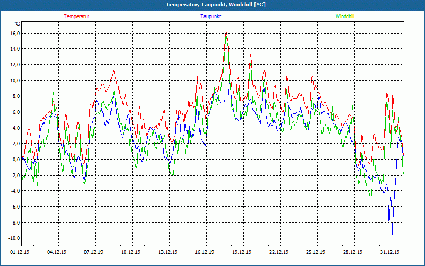
Task: Click the '-6,0' y-axis value
Action: (x=15, y=207)
